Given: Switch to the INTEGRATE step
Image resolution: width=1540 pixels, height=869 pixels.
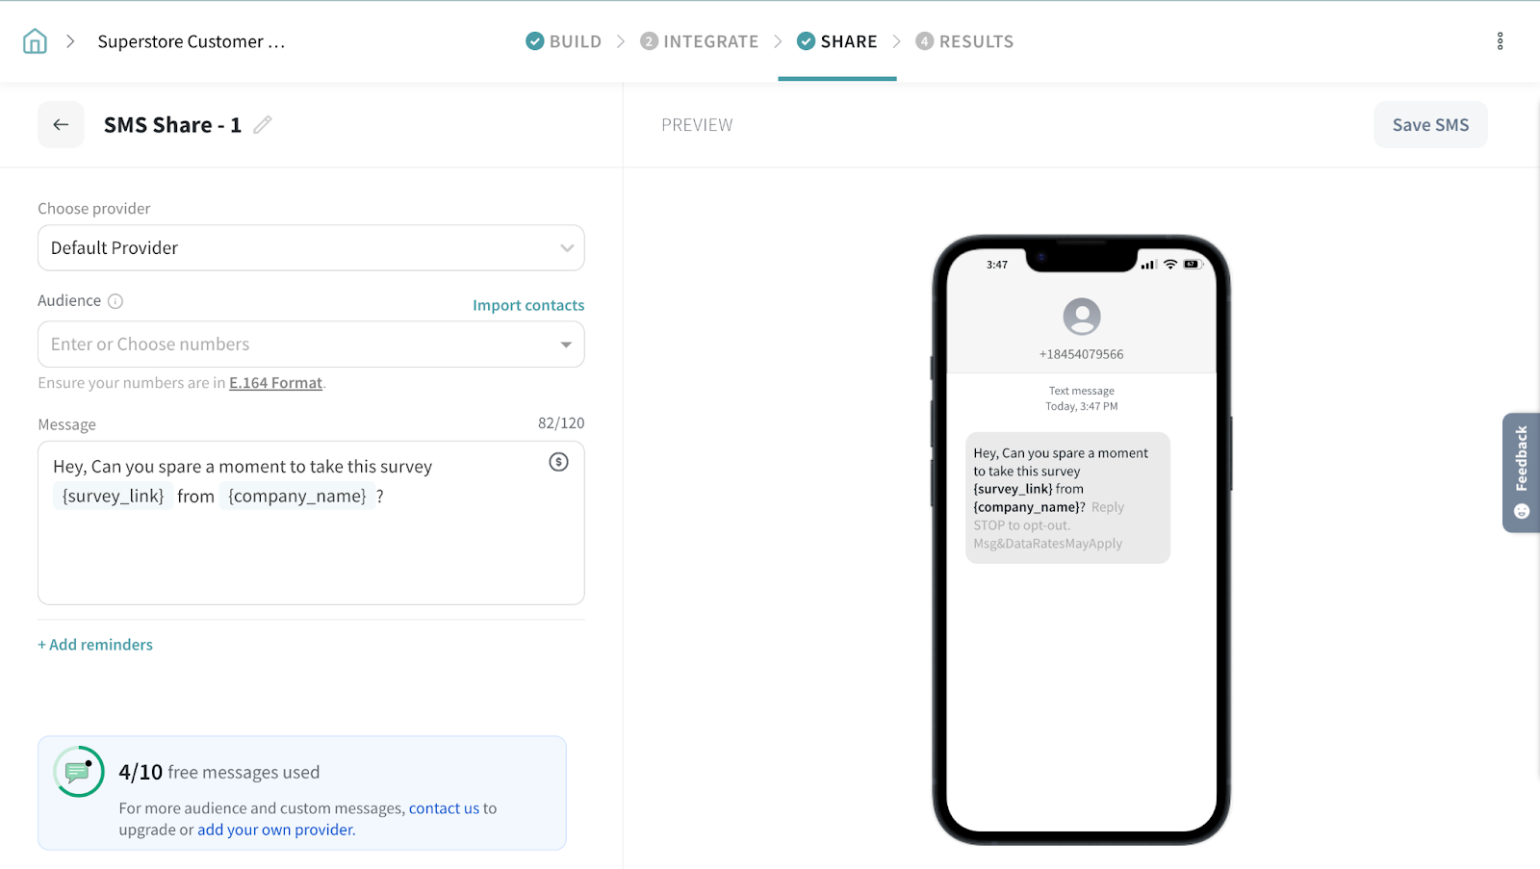Looking at the screenshot, I should pos(700,41).
